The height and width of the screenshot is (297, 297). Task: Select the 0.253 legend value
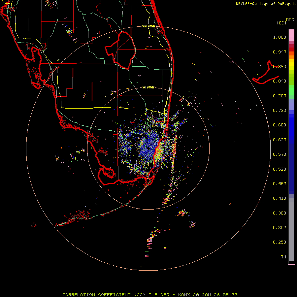click(280, 242)
